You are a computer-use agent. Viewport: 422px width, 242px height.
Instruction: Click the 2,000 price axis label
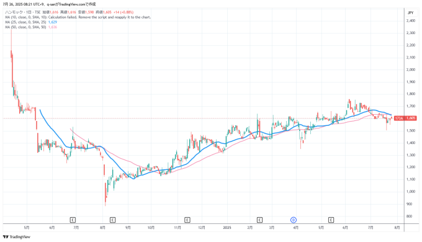pyautogui.click(x=411, y=69)
